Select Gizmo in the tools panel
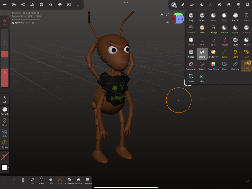Viewport: 252px width, 189px height. [202, 66]
